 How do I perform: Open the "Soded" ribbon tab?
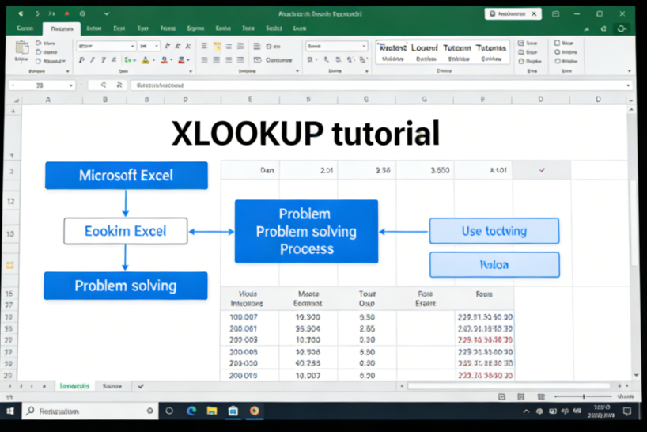point(274,28)
